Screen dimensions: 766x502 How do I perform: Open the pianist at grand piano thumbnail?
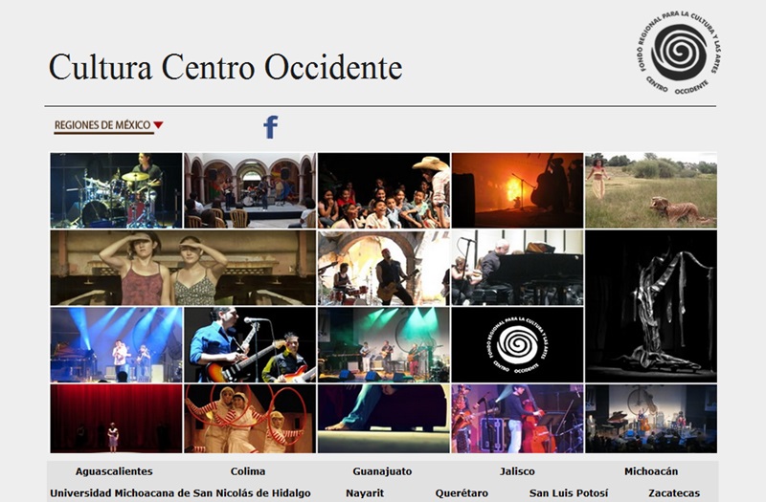tap(517, 267)
